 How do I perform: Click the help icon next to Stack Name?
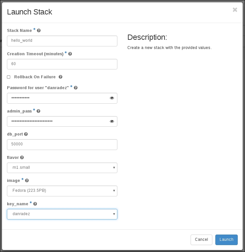[x=39, y=31]
